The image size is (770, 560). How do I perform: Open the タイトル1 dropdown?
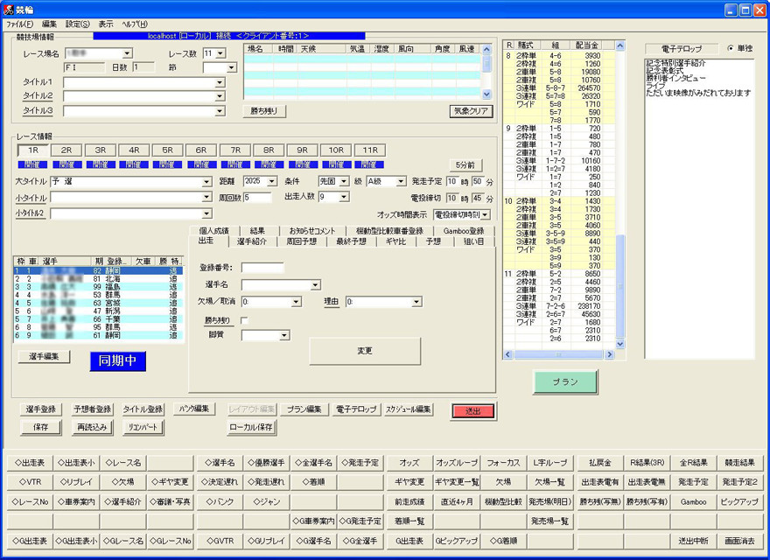point(220,83)
